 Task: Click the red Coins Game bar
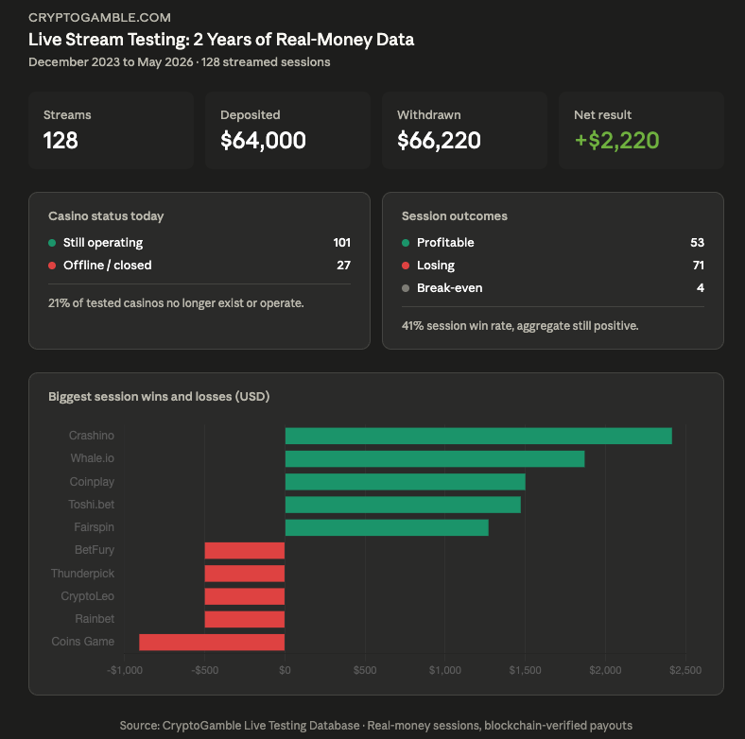point(212,642)
